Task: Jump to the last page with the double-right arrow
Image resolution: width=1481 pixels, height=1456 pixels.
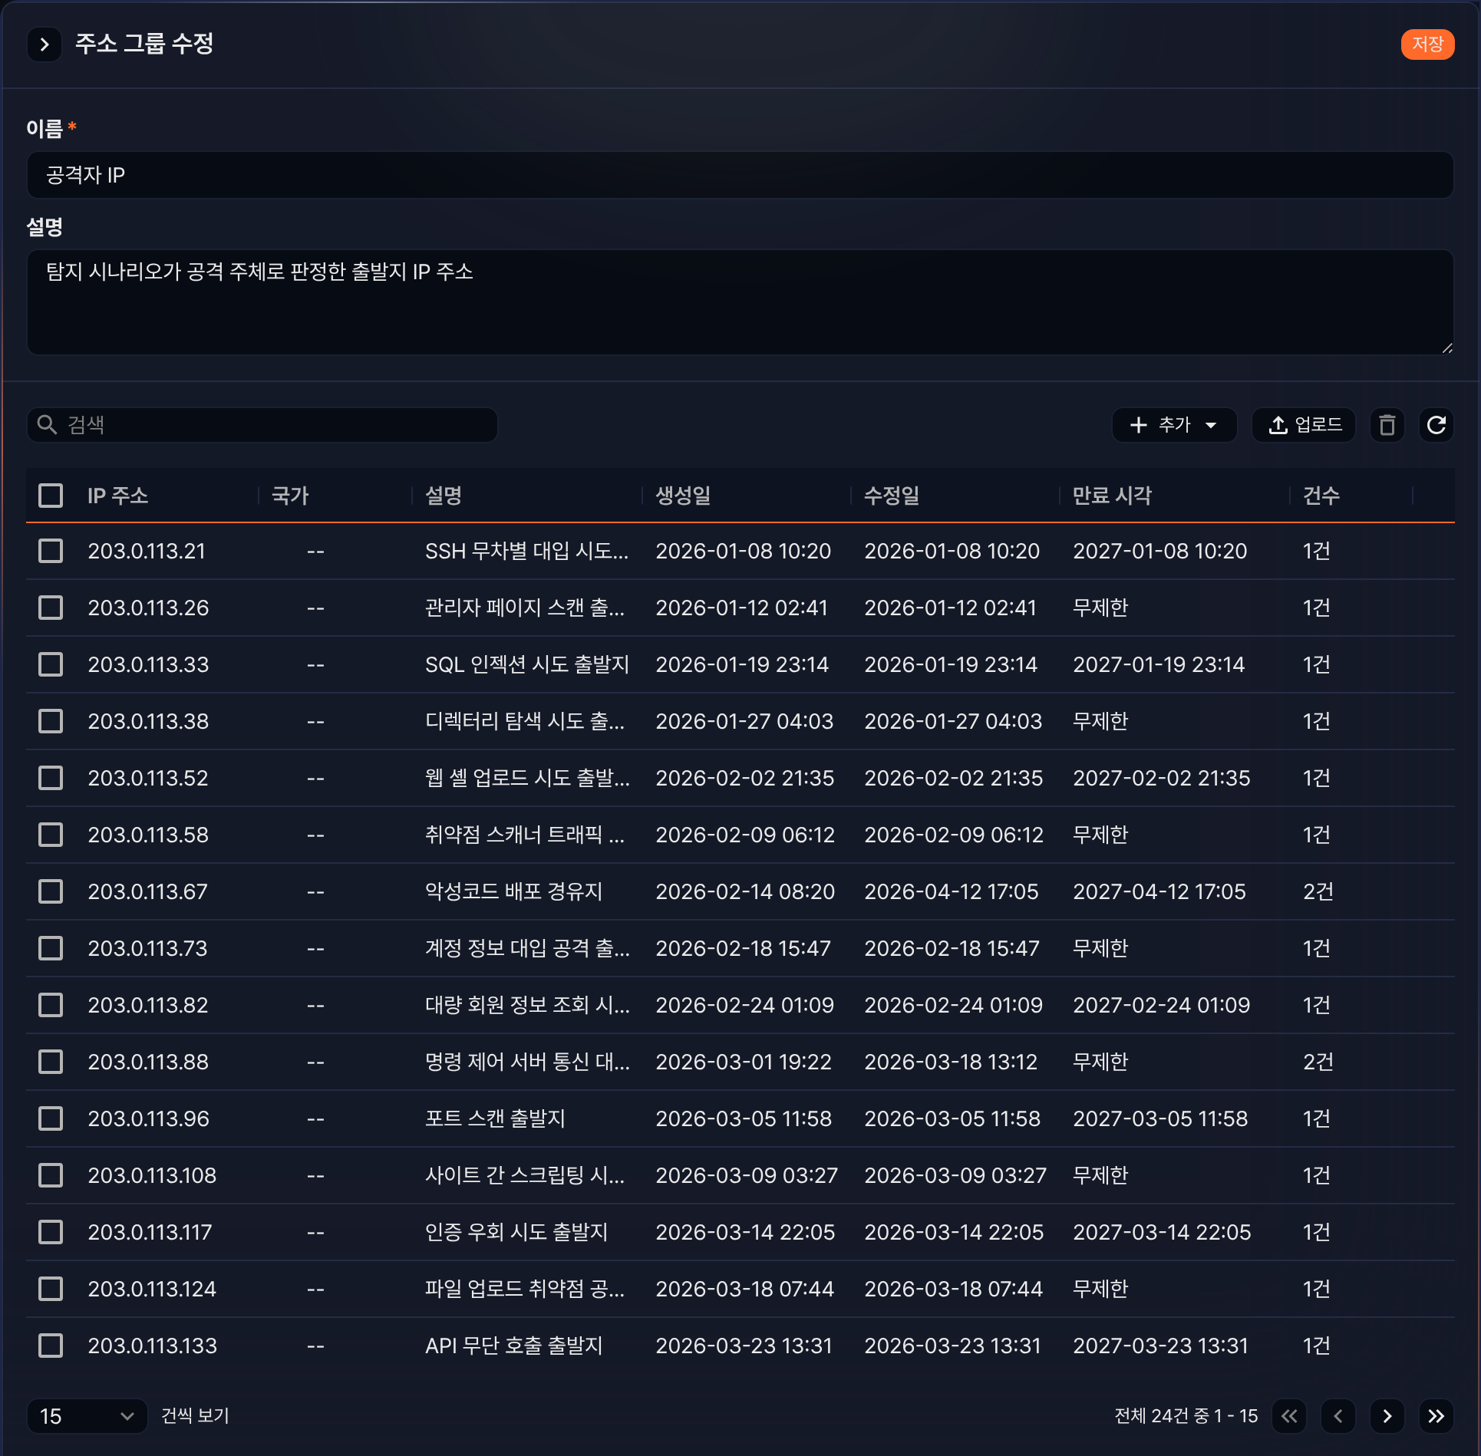Action: point(1436,1415)
